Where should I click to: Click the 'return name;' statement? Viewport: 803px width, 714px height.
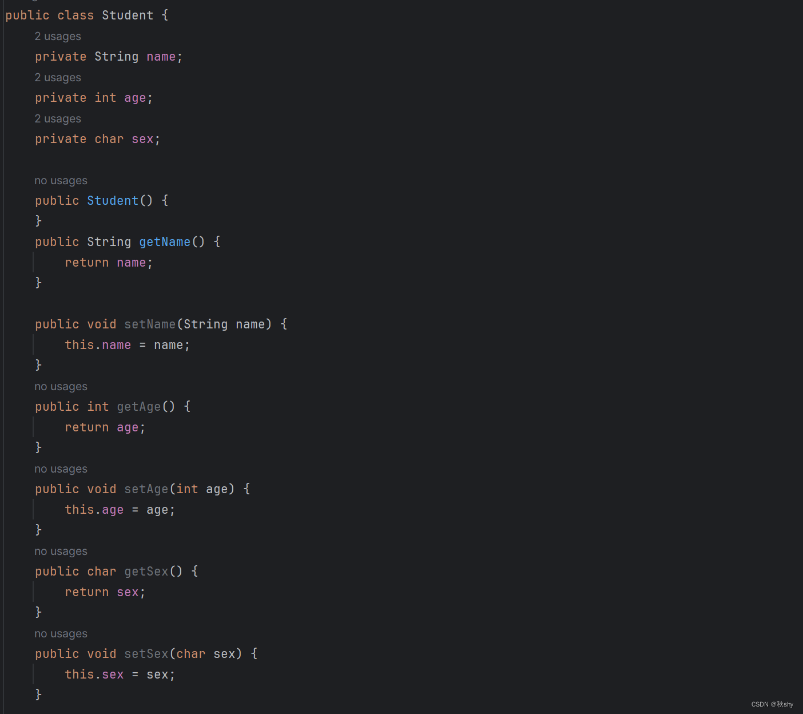[x=109, y=263]
